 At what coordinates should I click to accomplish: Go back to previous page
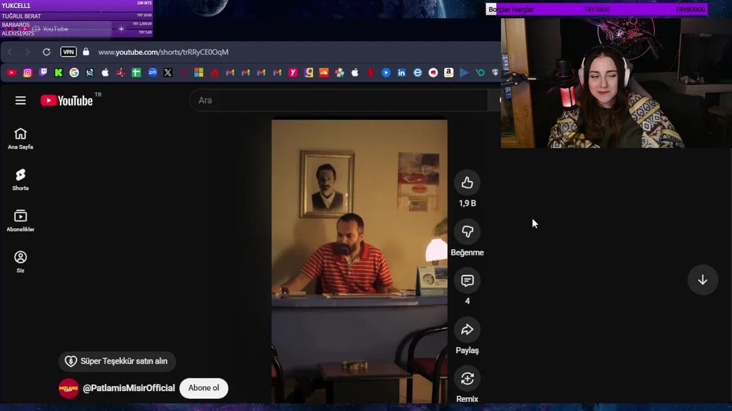[10, 52]
